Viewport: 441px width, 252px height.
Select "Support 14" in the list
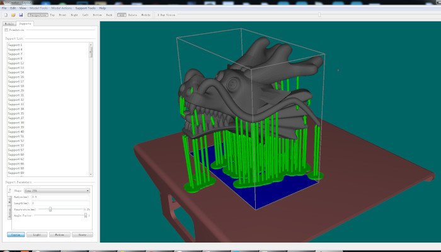tap(16, 72)
